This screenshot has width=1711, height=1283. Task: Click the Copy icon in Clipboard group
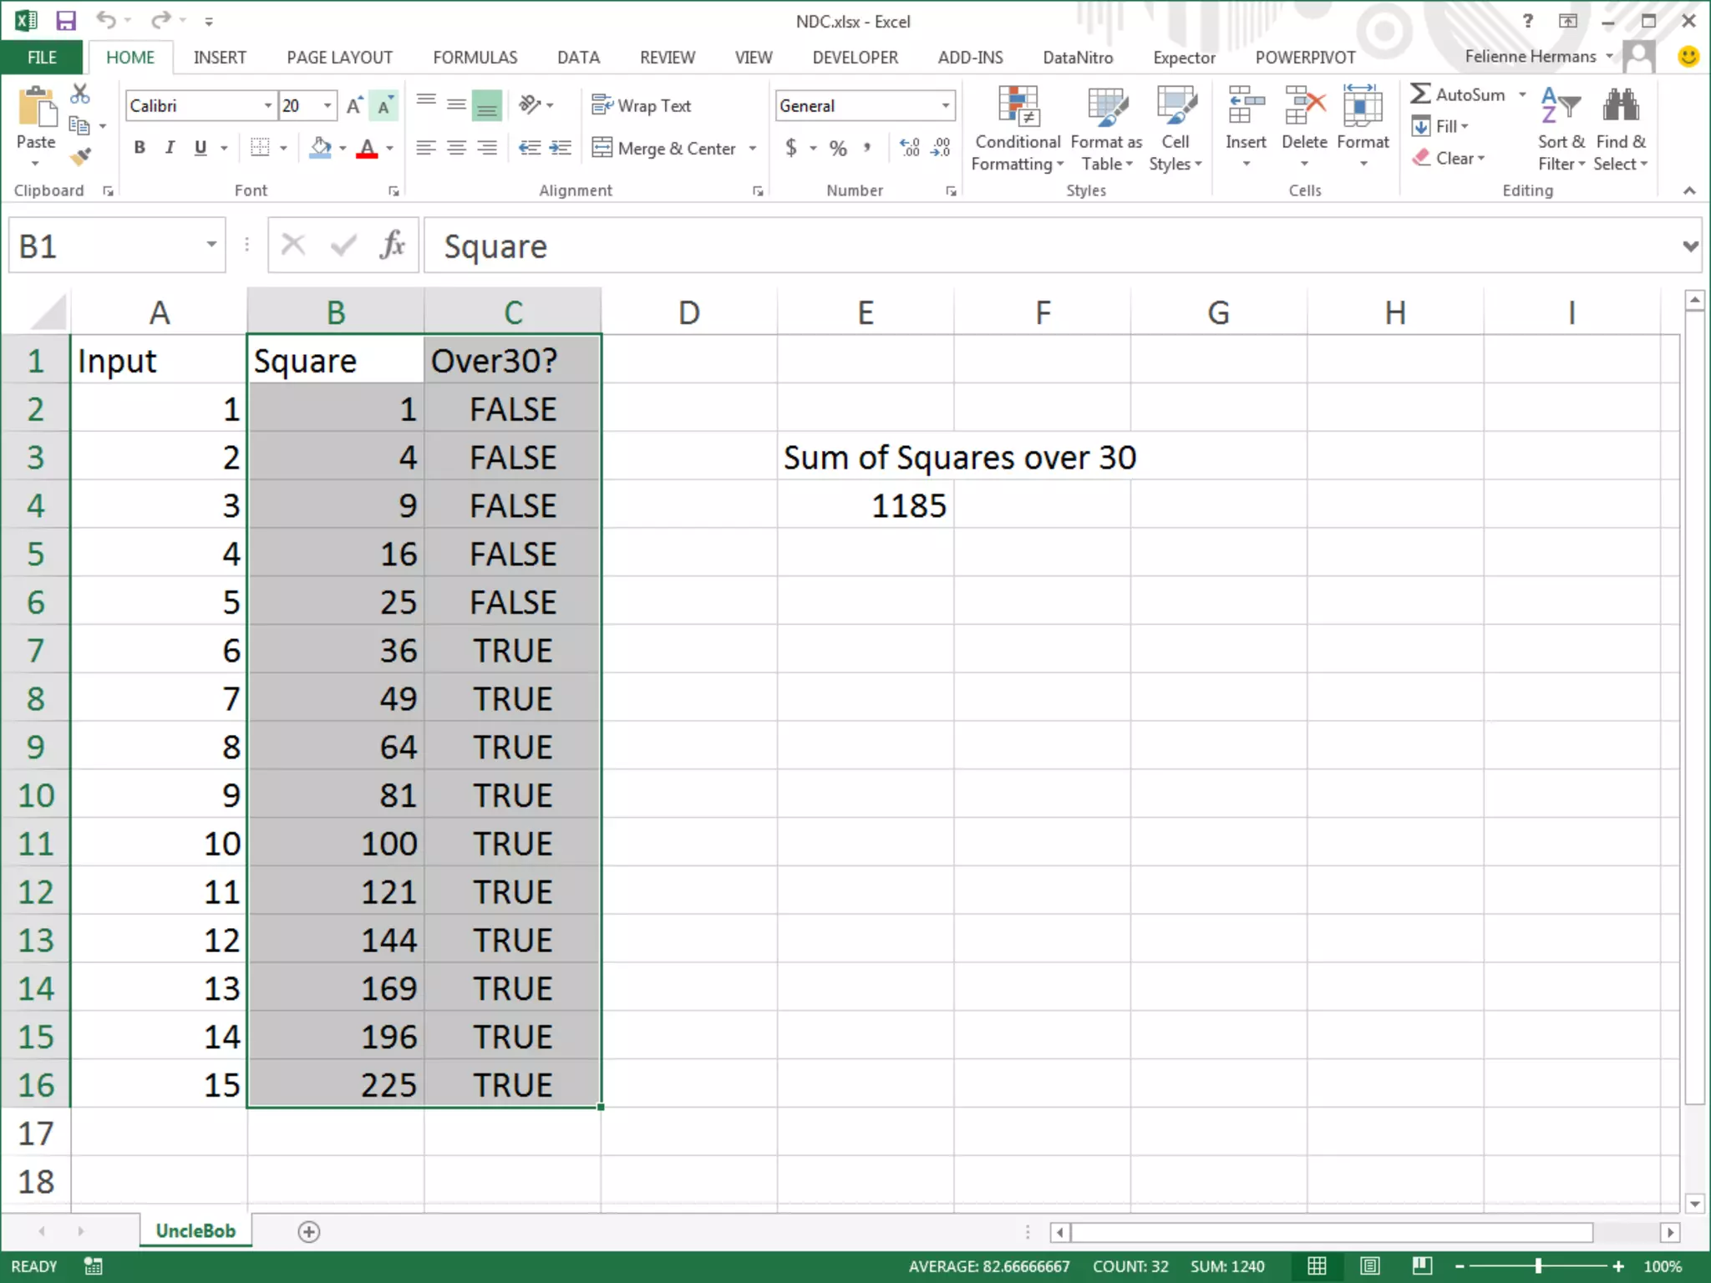pos(79,126)
